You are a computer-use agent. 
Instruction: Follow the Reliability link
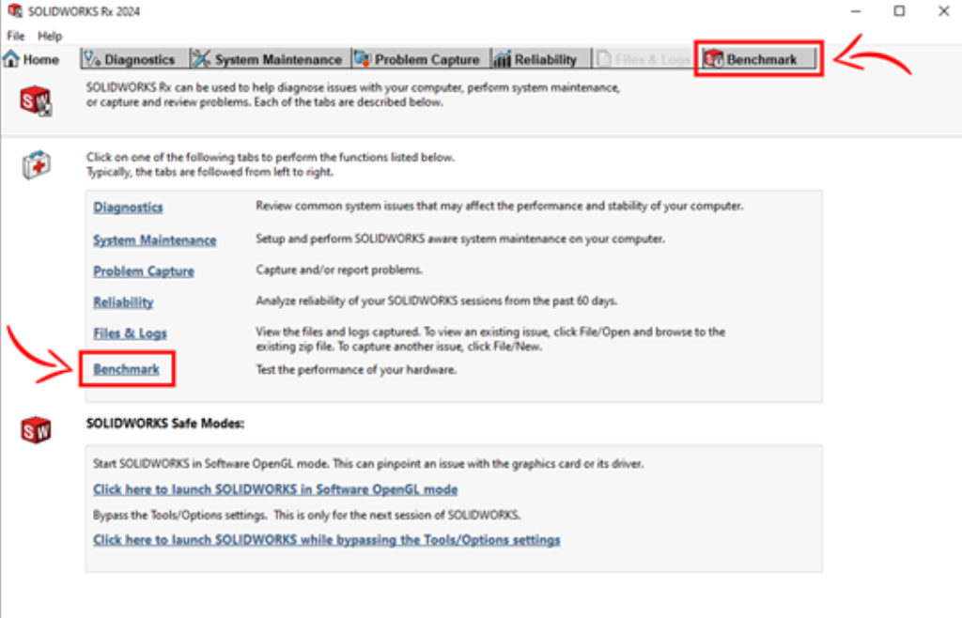[x=123, y=301]
